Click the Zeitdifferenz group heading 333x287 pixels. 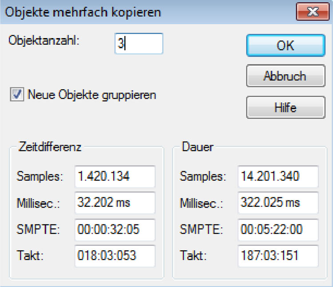click(50, 147)
